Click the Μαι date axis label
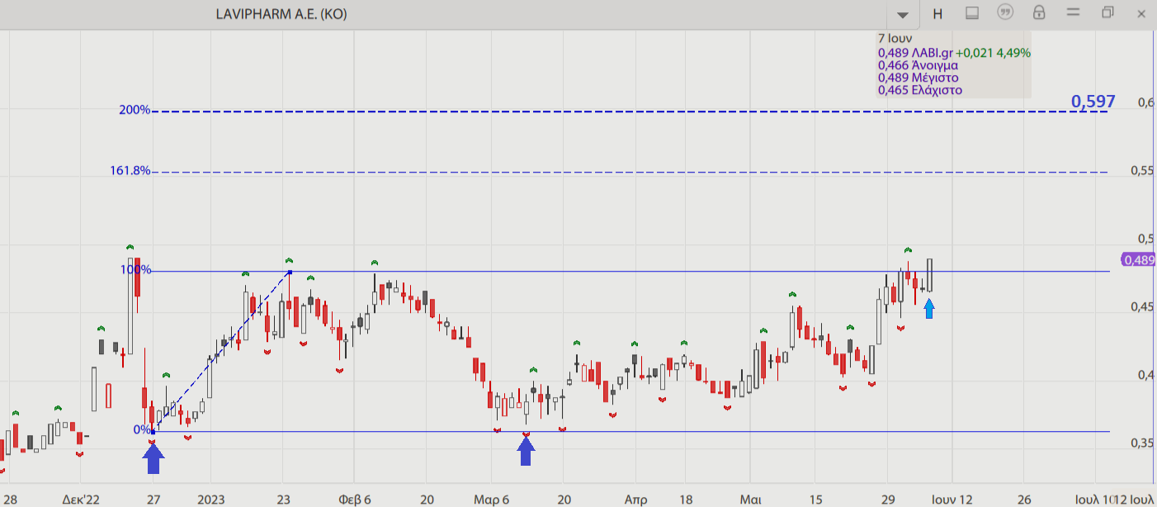This screenshot has width=1157, height=507. pos(750,499)
